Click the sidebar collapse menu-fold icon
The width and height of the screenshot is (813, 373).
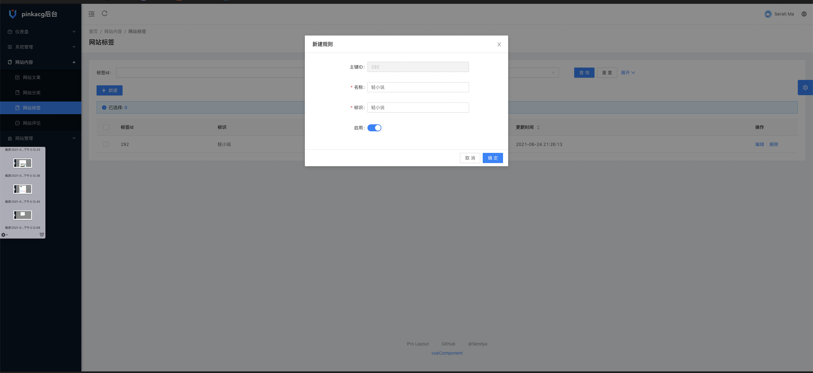(x=91, y=14)
